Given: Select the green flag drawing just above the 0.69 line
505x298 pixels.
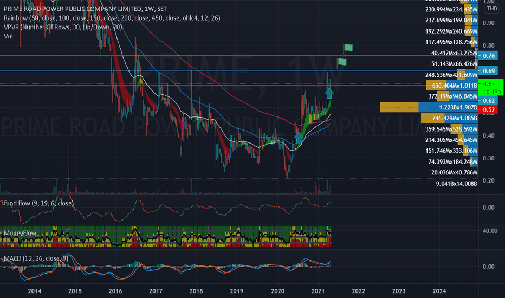Looking at the screenshot, I should (x=342, y=62).
